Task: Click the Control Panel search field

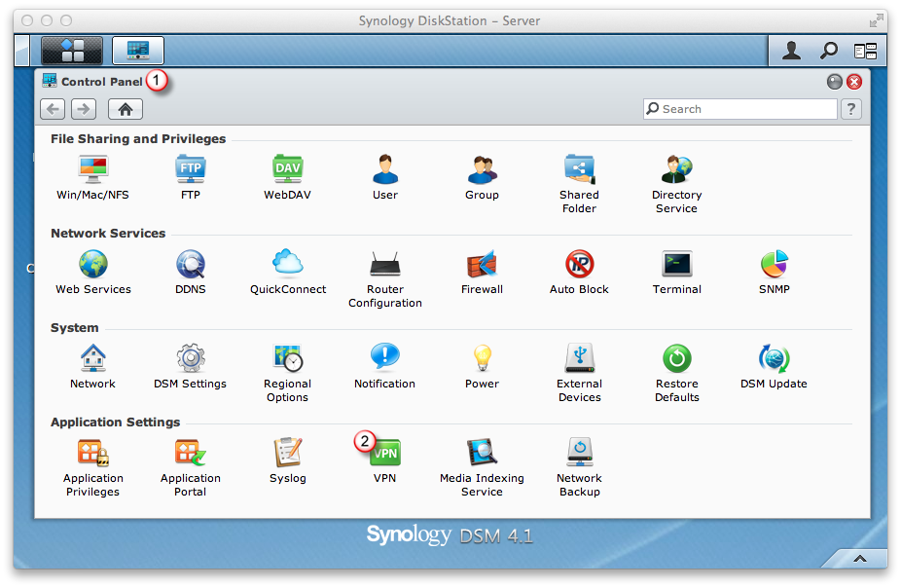Action: pyautogui.click(x=740, y=109)
